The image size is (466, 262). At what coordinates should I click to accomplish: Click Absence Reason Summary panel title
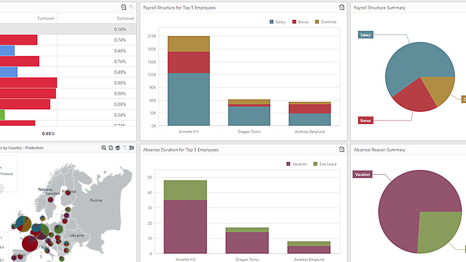(x=379, y=150)
